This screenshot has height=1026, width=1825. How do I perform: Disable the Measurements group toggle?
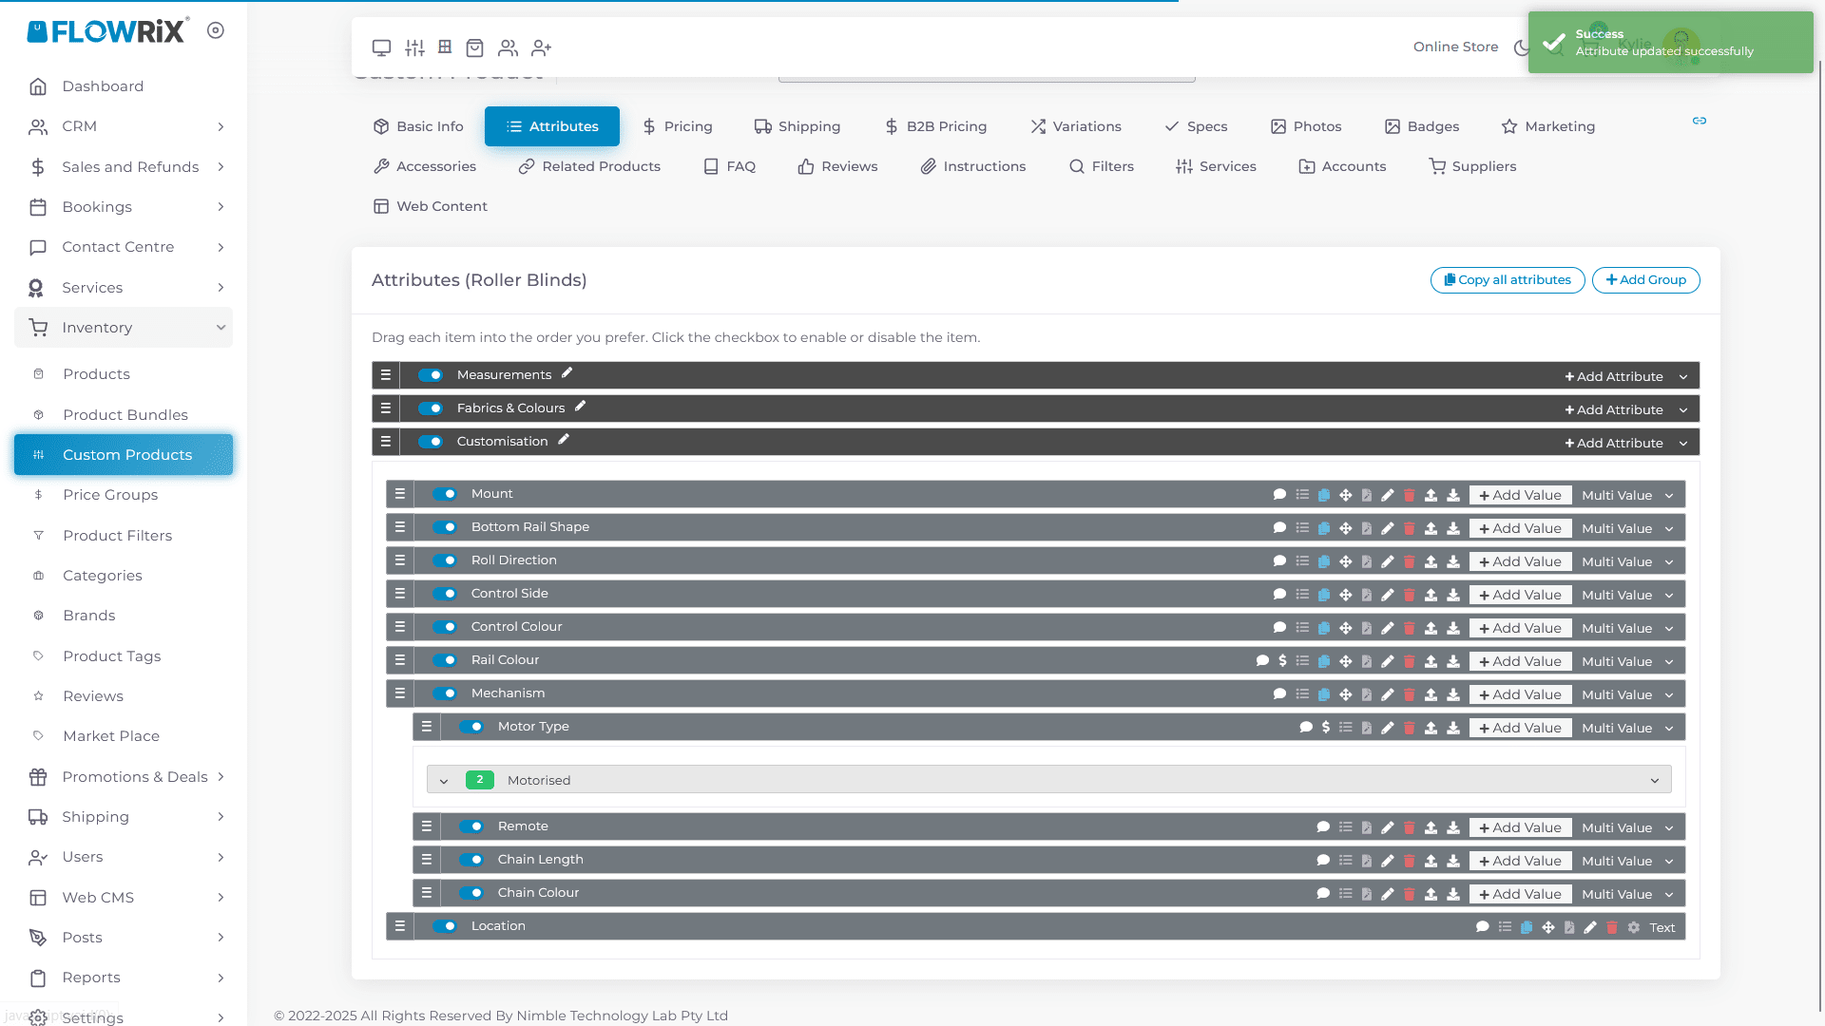click(x=431, y=375)
